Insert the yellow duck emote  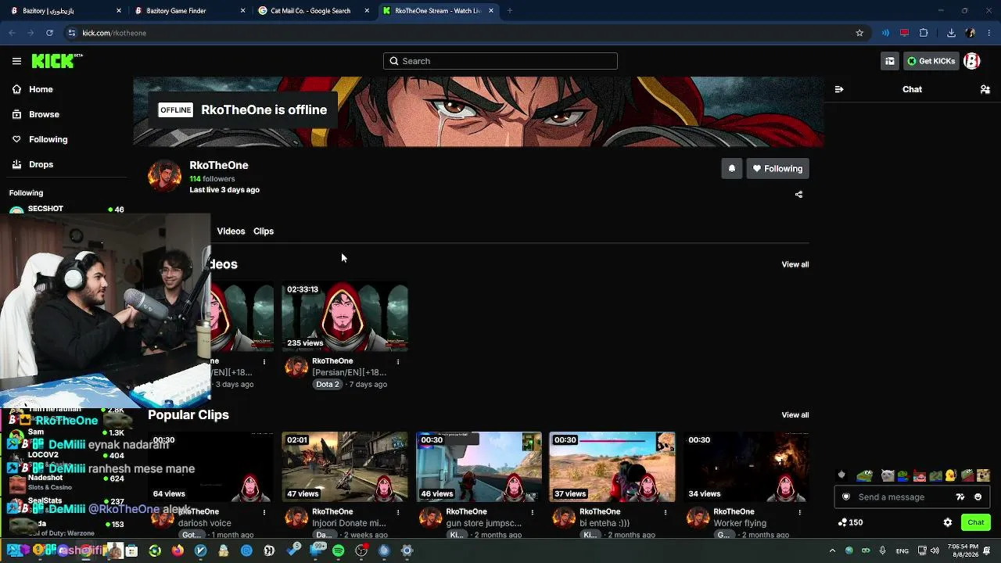950,475
